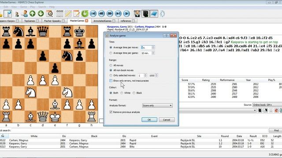Click the chessboard setup toolbar icon

[60, 14]
